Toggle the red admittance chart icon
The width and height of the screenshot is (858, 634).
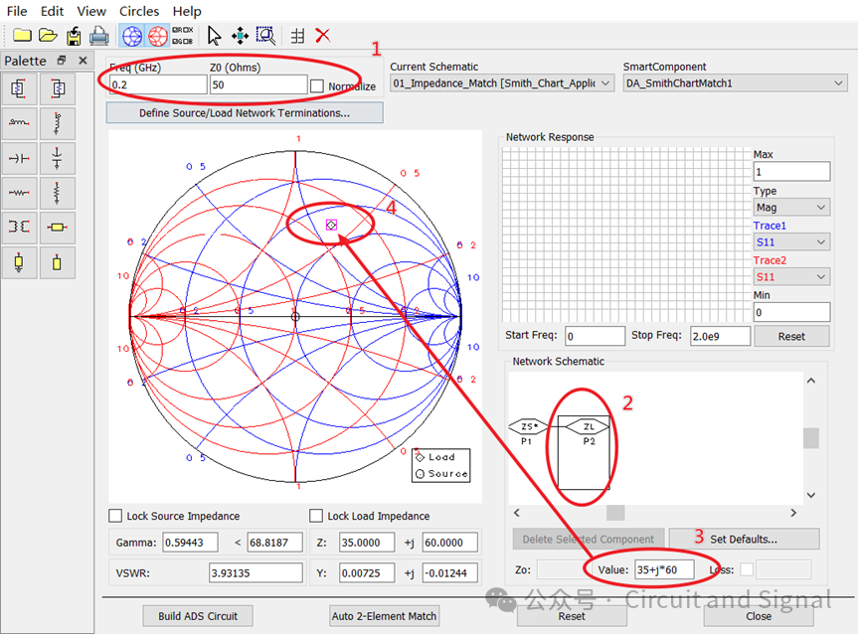158,36
